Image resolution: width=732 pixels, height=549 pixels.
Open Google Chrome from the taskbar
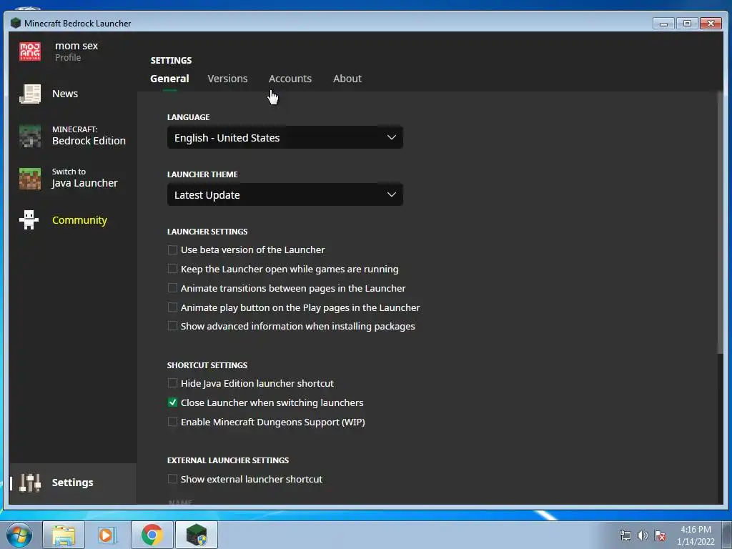(152, 535)
